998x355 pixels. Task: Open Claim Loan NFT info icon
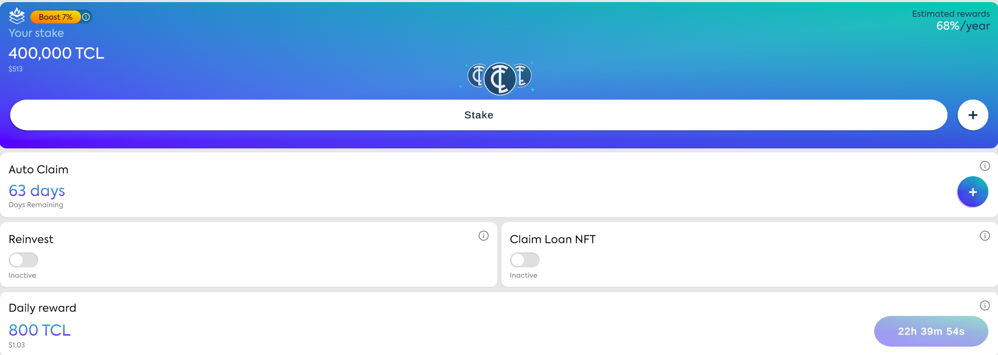tap(984, 236)
